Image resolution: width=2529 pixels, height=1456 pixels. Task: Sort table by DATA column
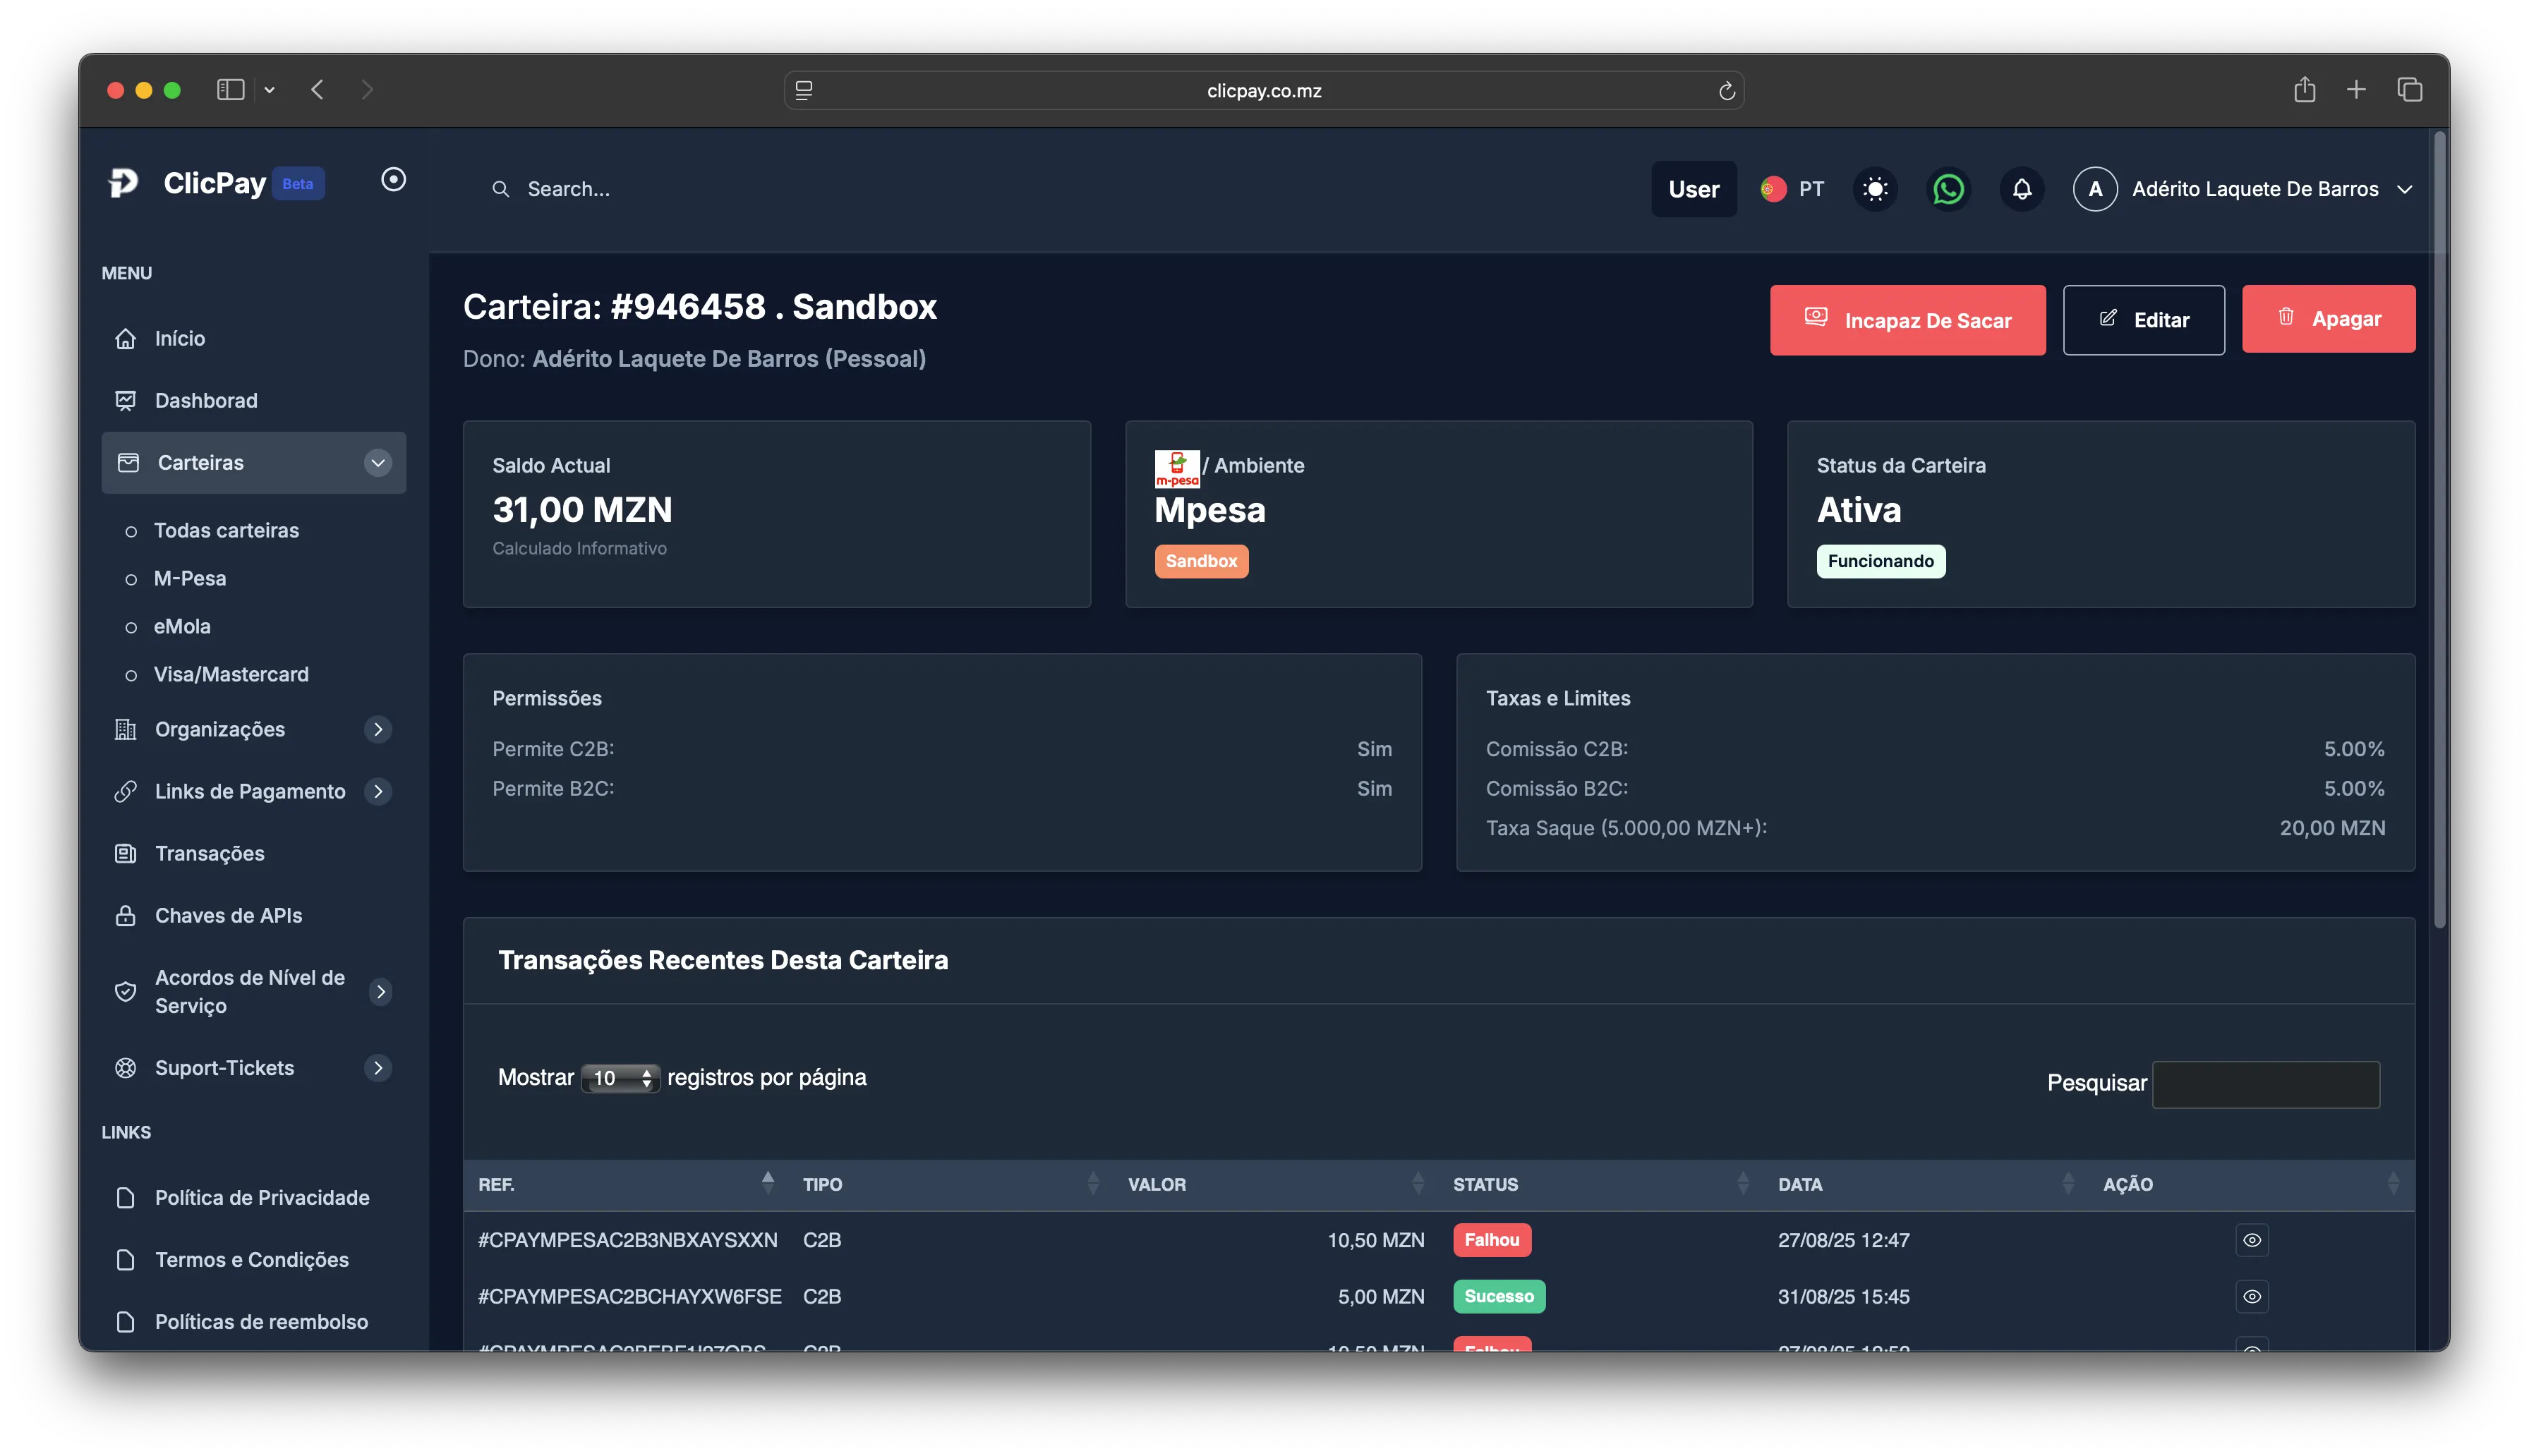point(1926,1185)
